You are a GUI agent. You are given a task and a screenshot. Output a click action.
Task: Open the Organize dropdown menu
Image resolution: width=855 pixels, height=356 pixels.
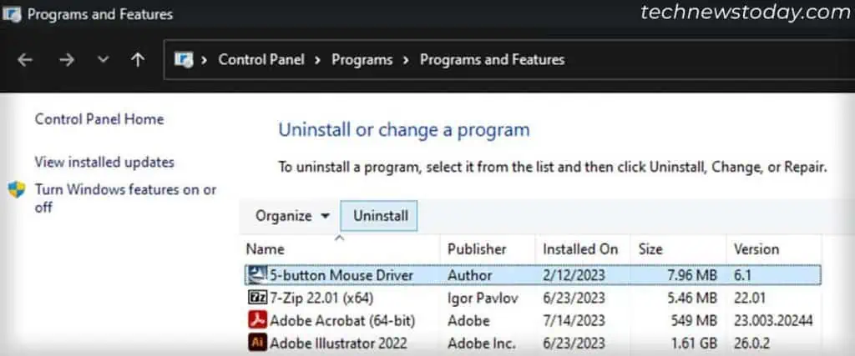pos(292,216)
